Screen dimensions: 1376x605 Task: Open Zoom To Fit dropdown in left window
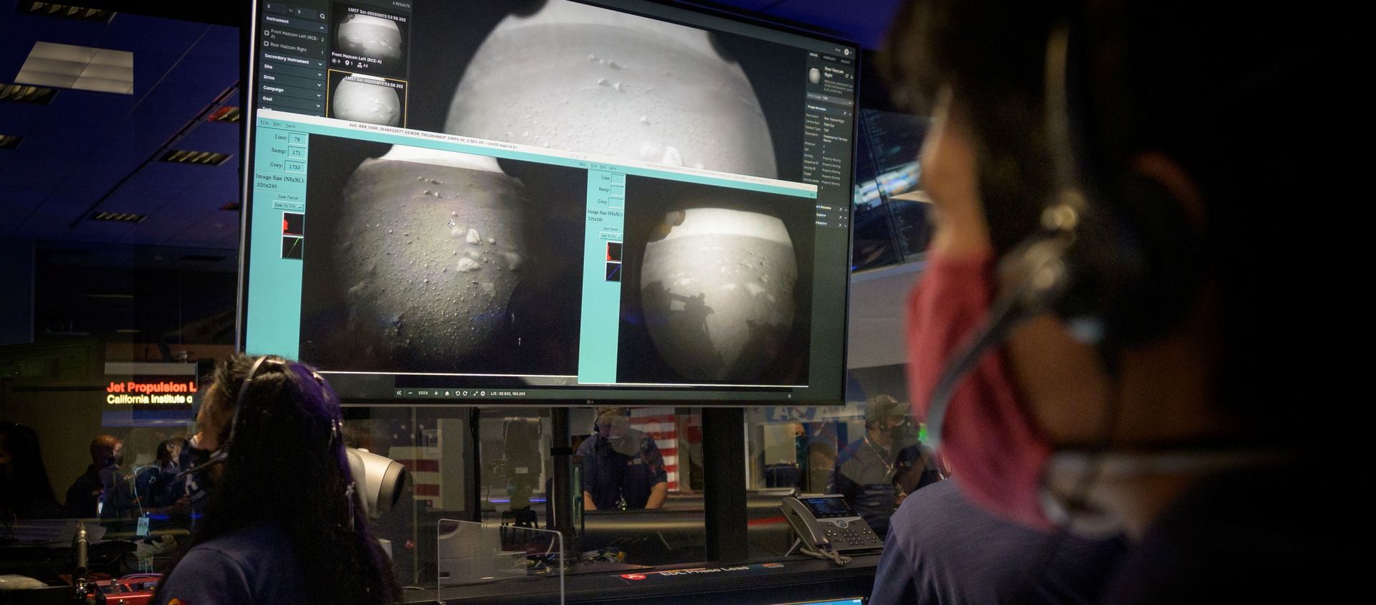tap(288, 206)
